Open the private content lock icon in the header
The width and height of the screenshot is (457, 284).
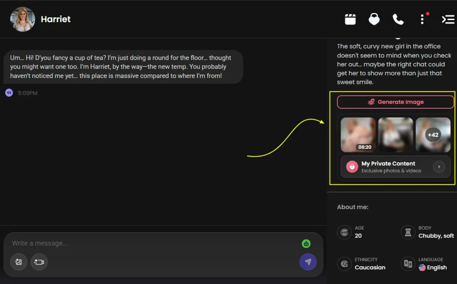click(374, 19)
